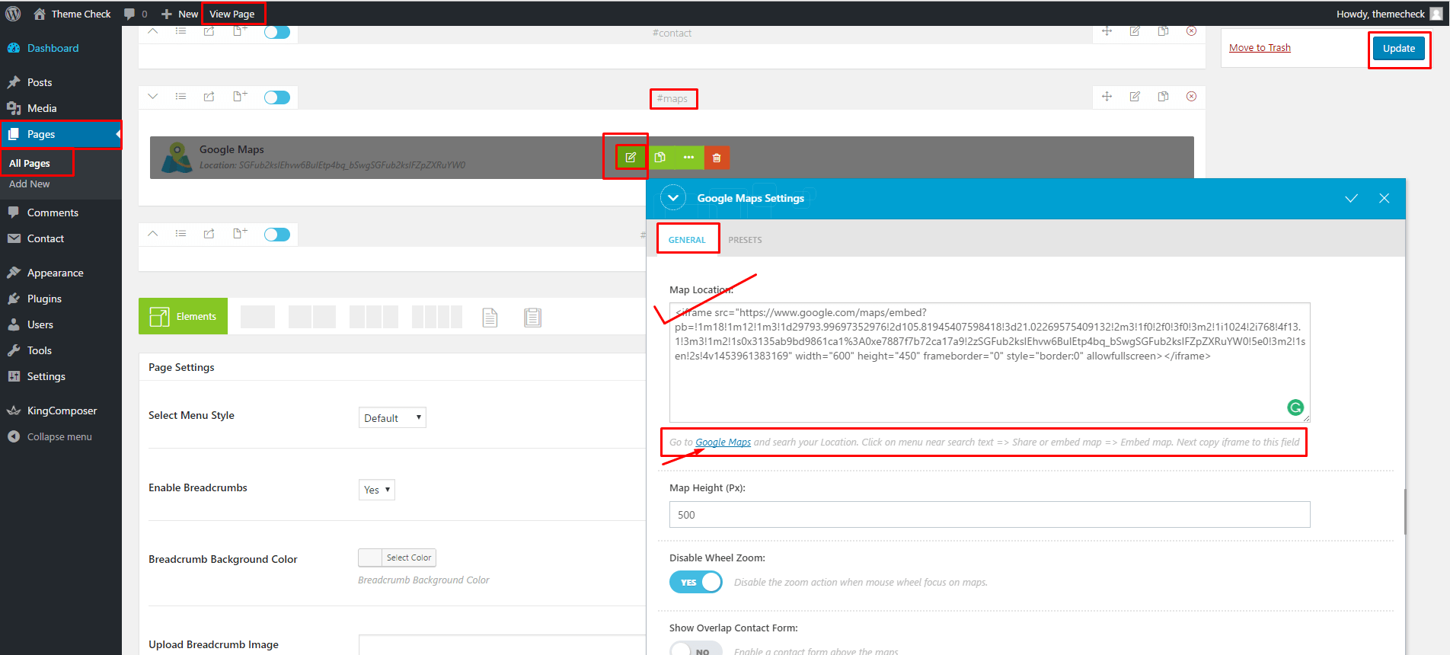Screen dimensions: 1450x655
Task: Click the red trash icon on Google Maps element
Action: click(x=717, y=158)
